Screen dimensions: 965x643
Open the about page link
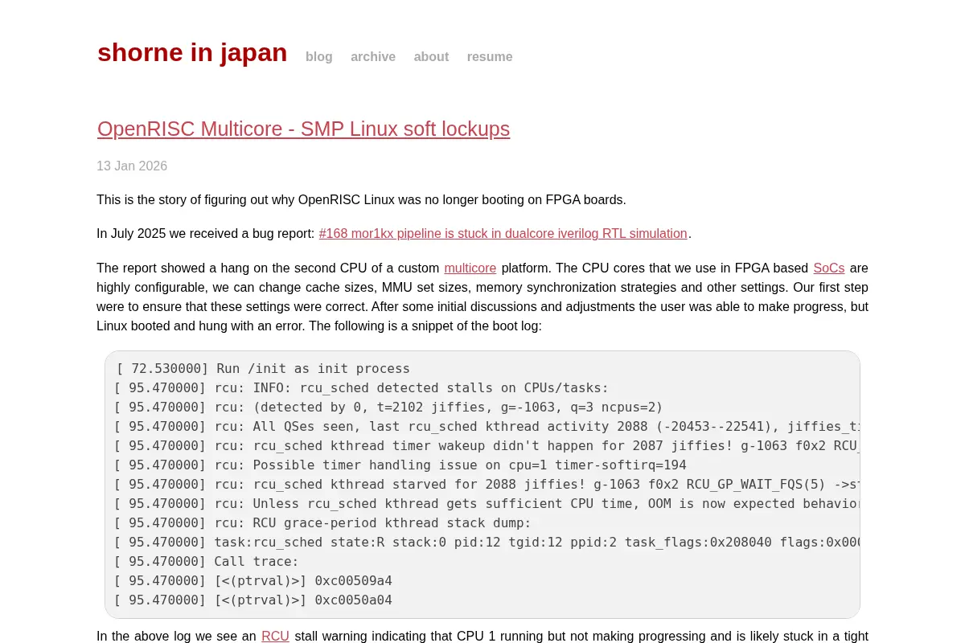431,57
